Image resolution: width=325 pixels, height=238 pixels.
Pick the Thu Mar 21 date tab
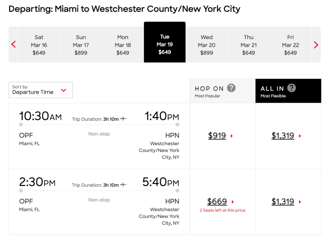(x=249, y=45)
